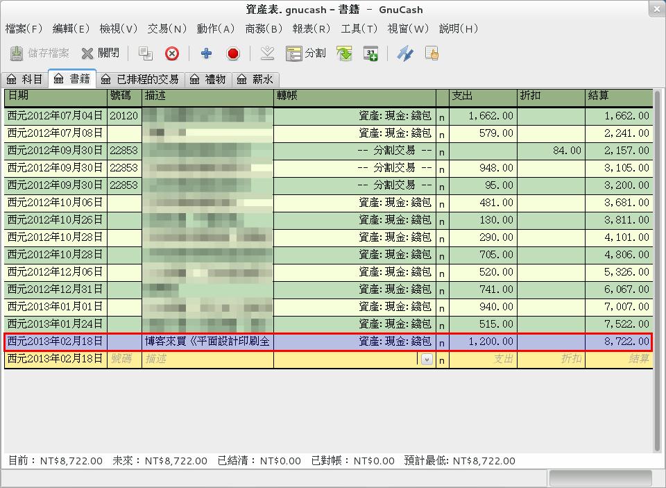666x488 pixels.
Task: Click the 轉帳 column header
Action: point(355,97)
